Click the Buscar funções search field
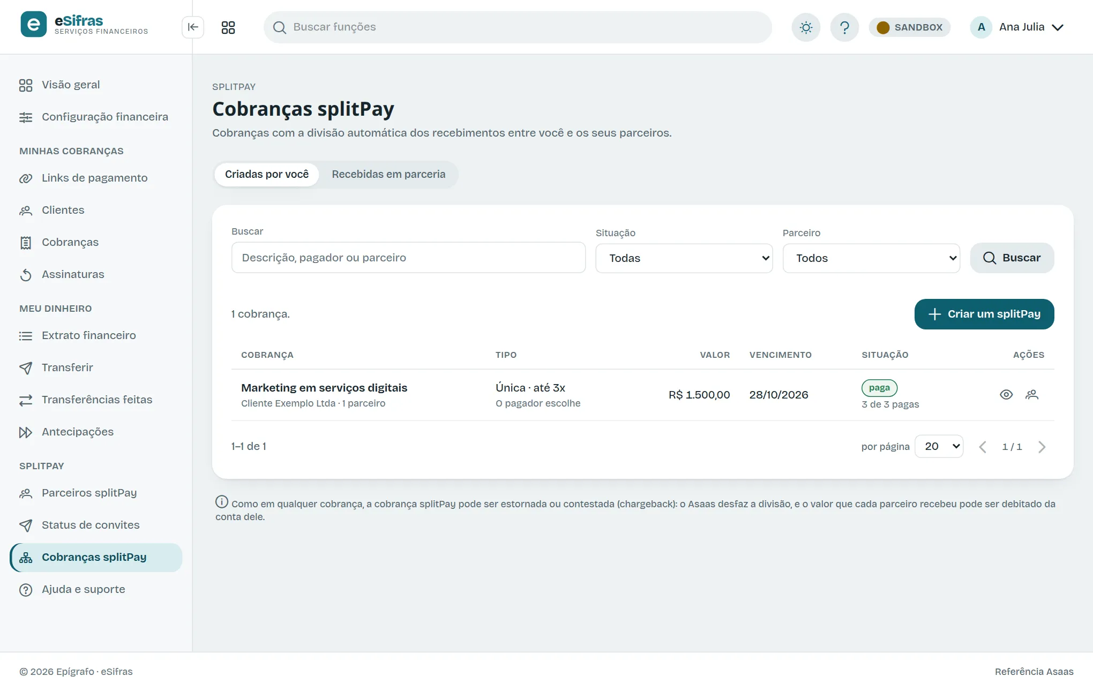This screenshot has height=691, width=1093. point(518,27)
